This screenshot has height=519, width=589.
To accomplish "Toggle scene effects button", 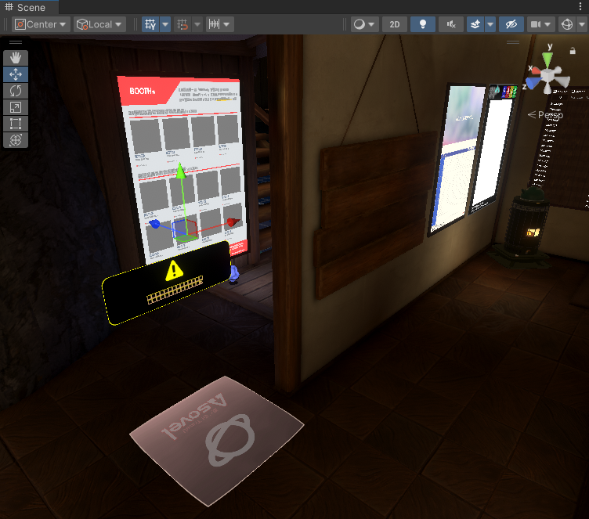I will 475,24.
